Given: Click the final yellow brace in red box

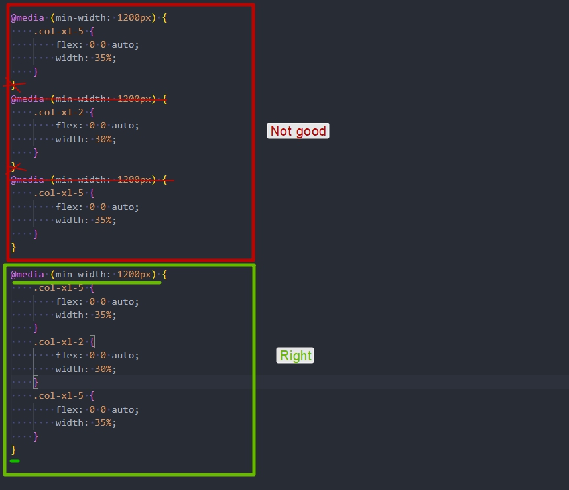Looking at the screenshot, I should (x=13, y=247).
